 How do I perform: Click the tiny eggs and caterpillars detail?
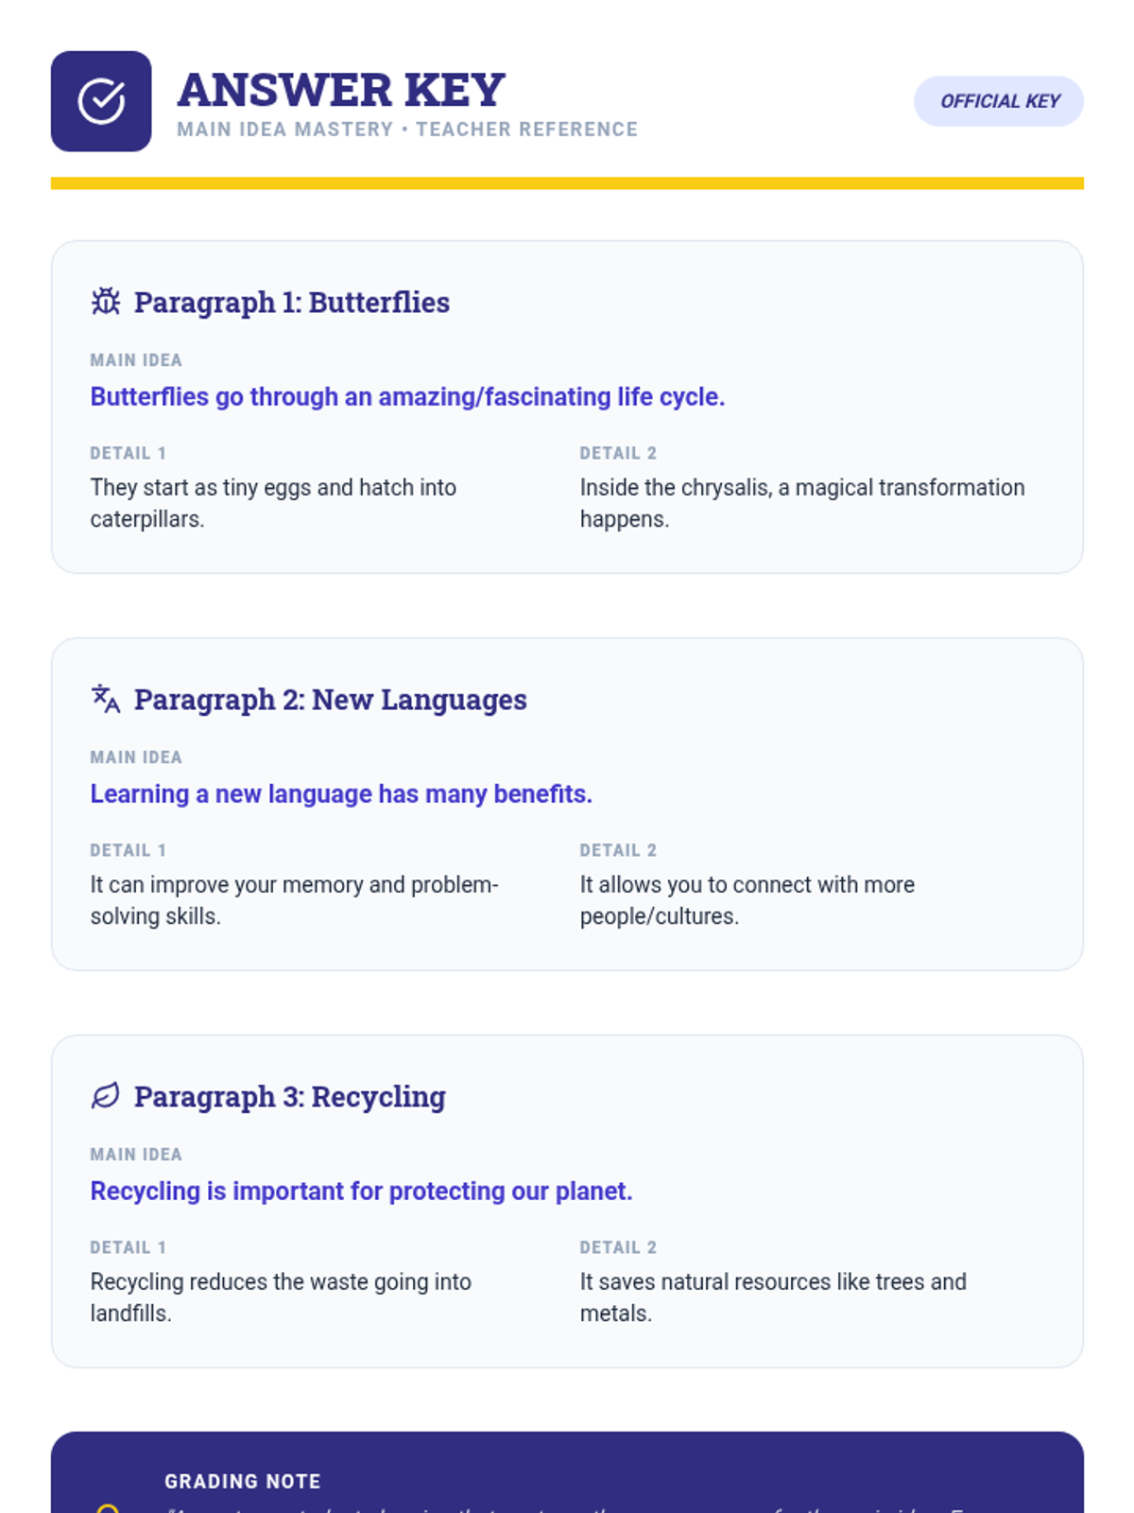pyautogui.click(x=273, y=503)
